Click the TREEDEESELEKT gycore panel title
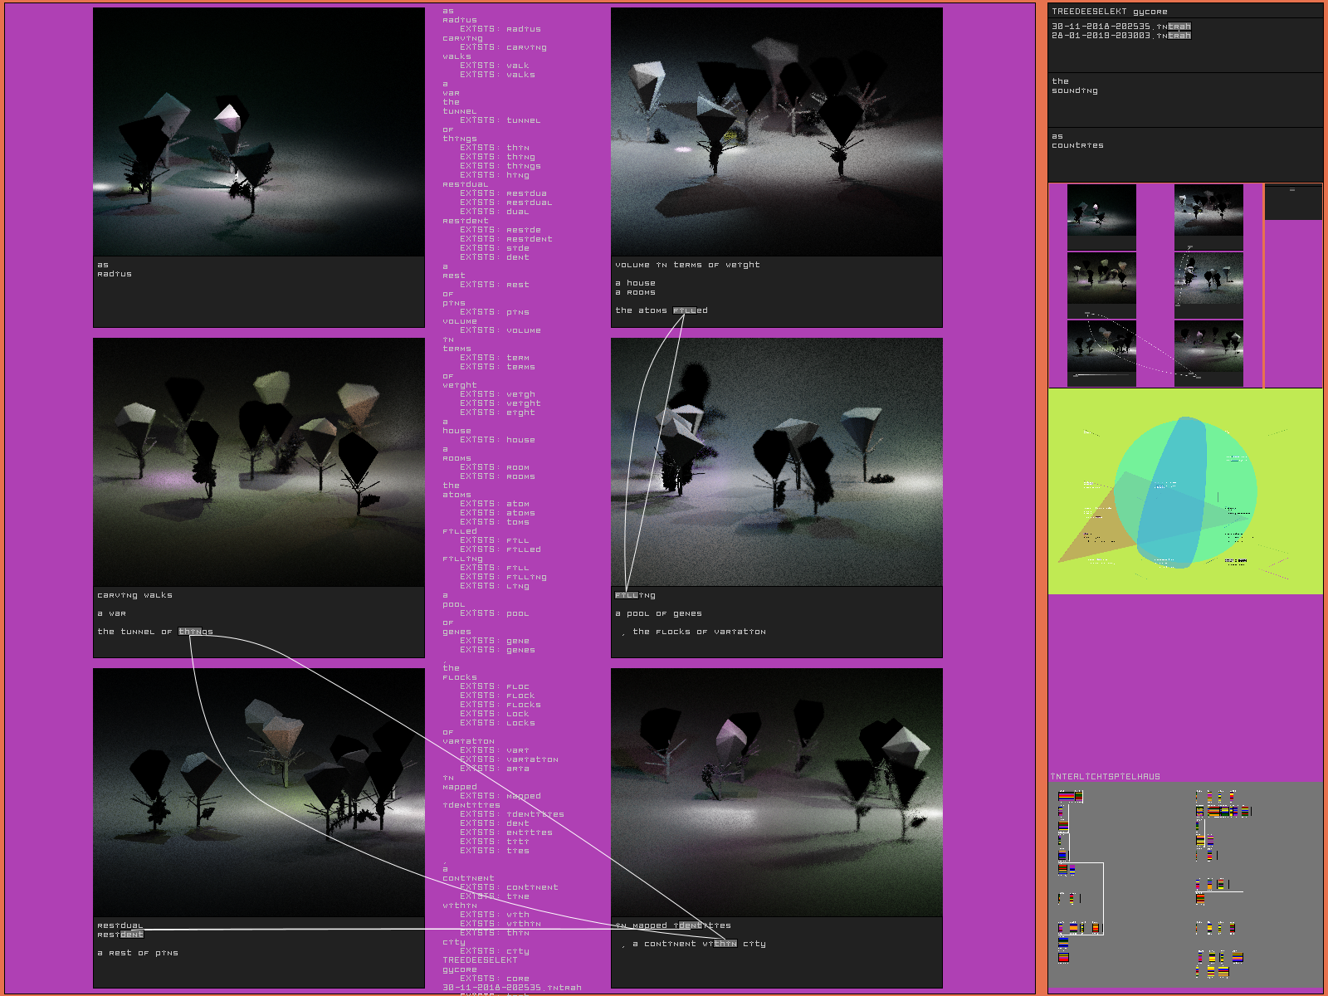The width and height of the screenshot is (1328, 996). (1109, 12)
